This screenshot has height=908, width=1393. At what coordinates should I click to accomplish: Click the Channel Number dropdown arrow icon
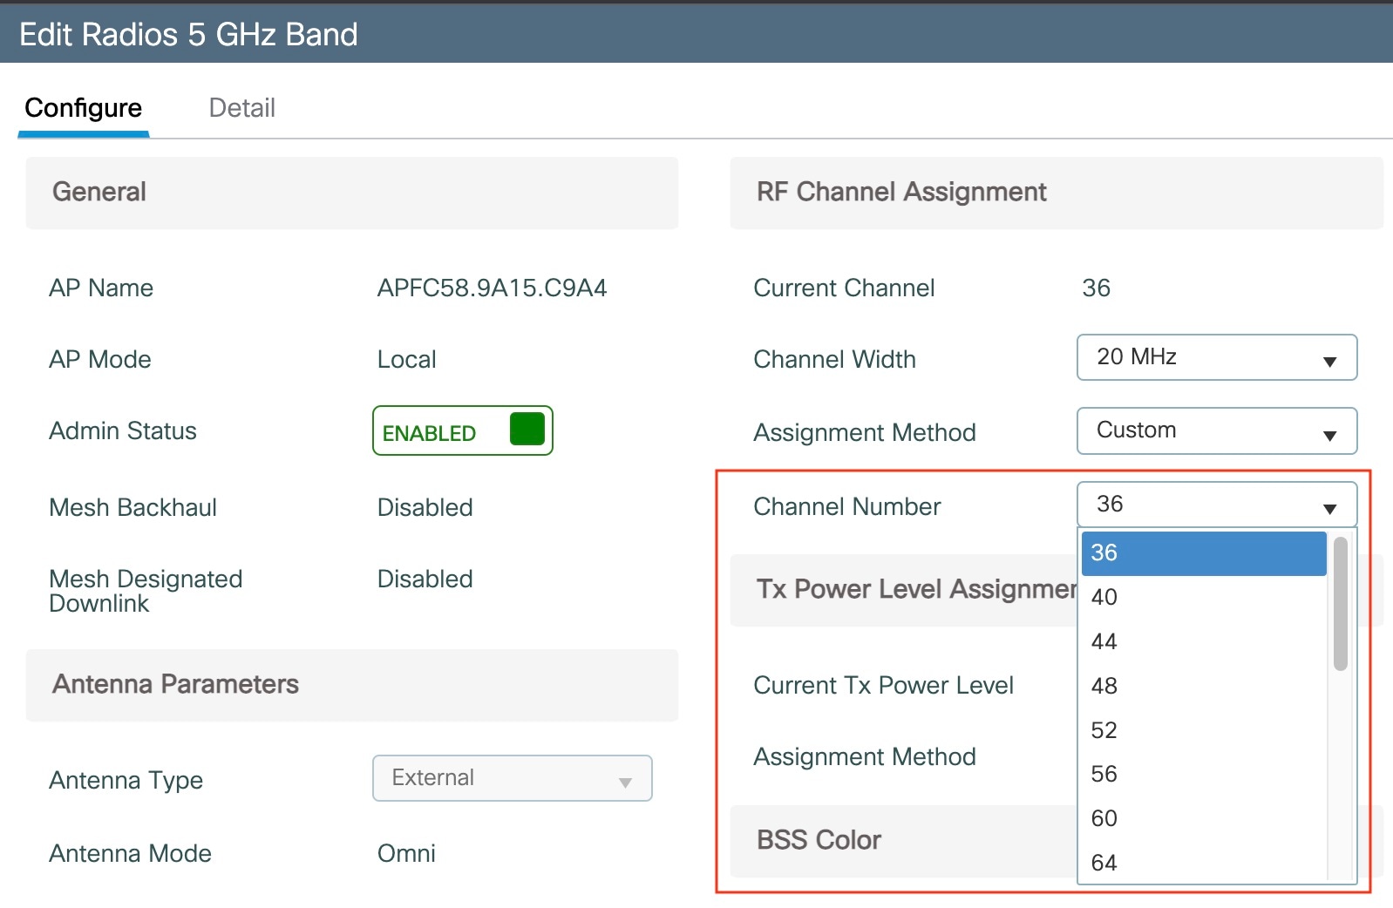coord(1329,509)
